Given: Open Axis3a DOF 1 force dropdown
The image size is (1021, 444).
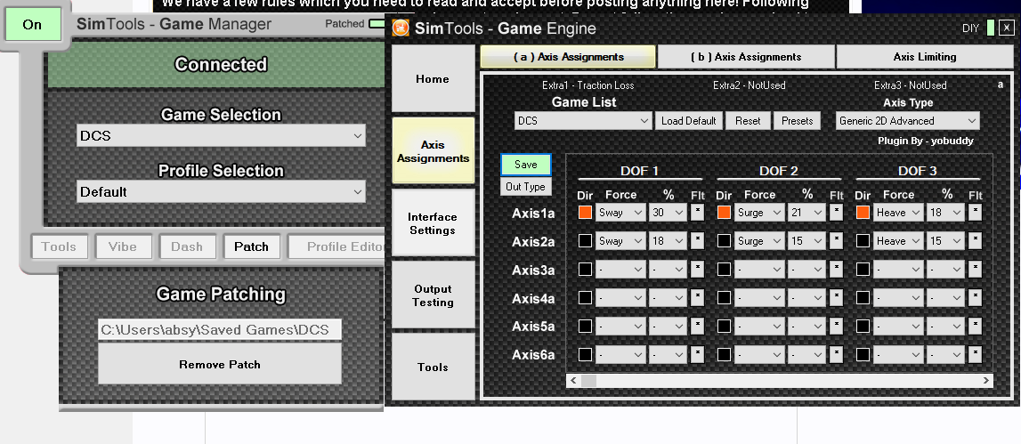Looking at the screenshot, I should (x=620, y=269).
